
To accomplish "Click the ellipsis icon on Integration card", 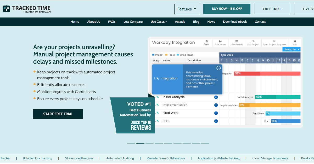I will [218, 68].
